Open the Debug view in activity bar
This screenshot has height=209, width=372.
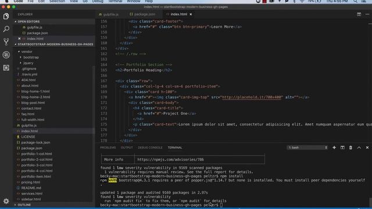coord(6,55)
